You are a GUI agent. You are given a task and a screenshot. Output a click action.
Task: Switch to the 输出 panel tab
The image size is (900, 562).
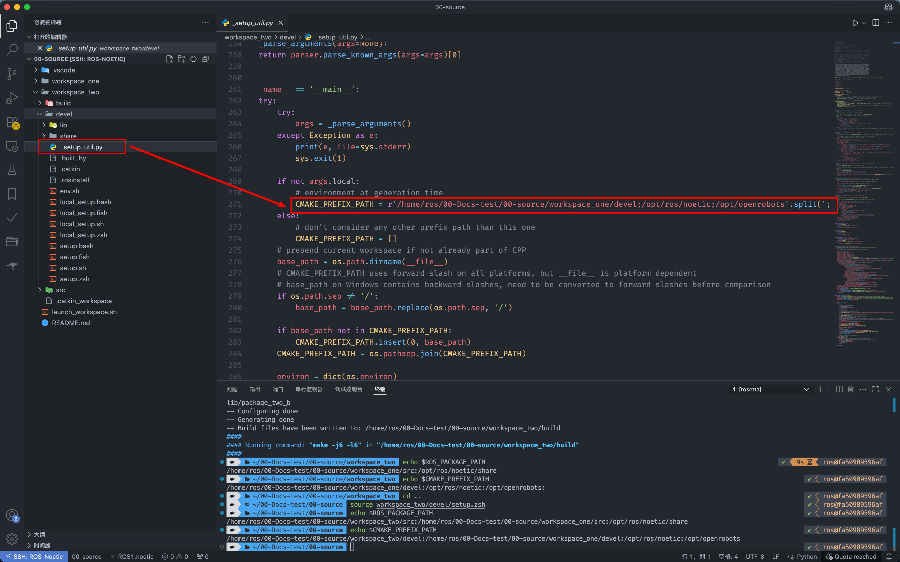pos(255,389)
